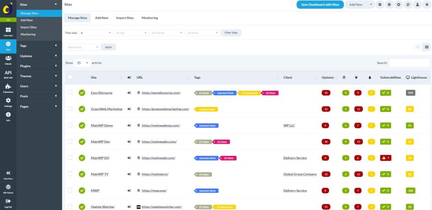
Task: Open the Extensions puzzle icon
Action: pos(8,88)
